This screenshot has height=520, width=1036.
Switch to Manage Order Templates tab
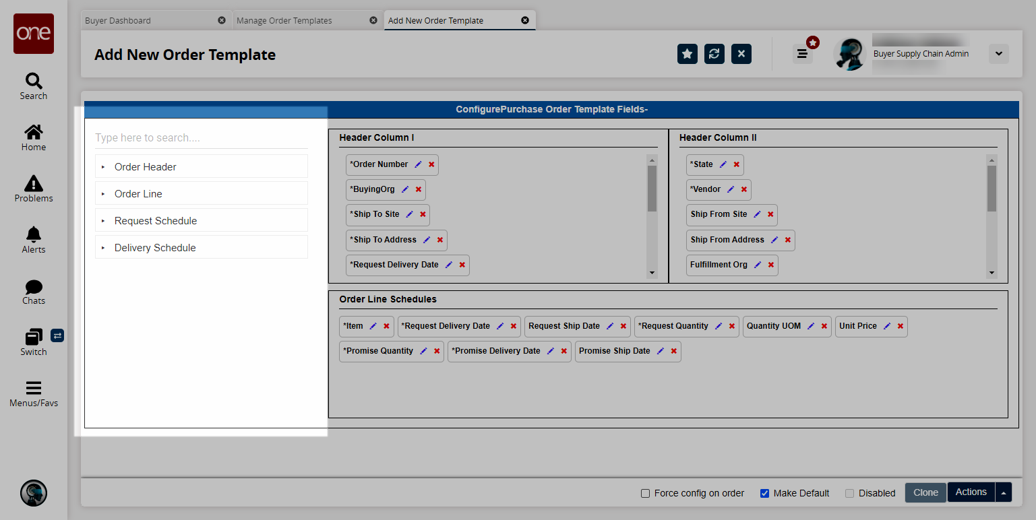[x=284, y=21]
